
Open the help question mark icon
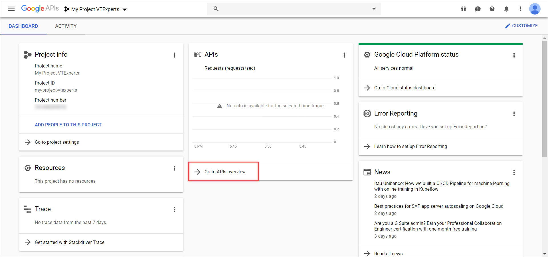click(492, 9)
